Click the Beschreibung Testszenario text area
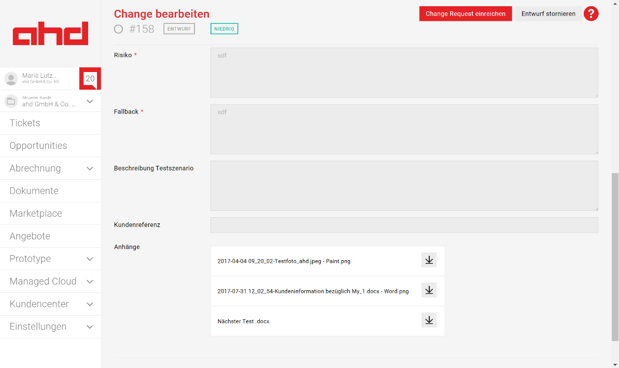This screenshot has height=368, width=619. [404, 186]
